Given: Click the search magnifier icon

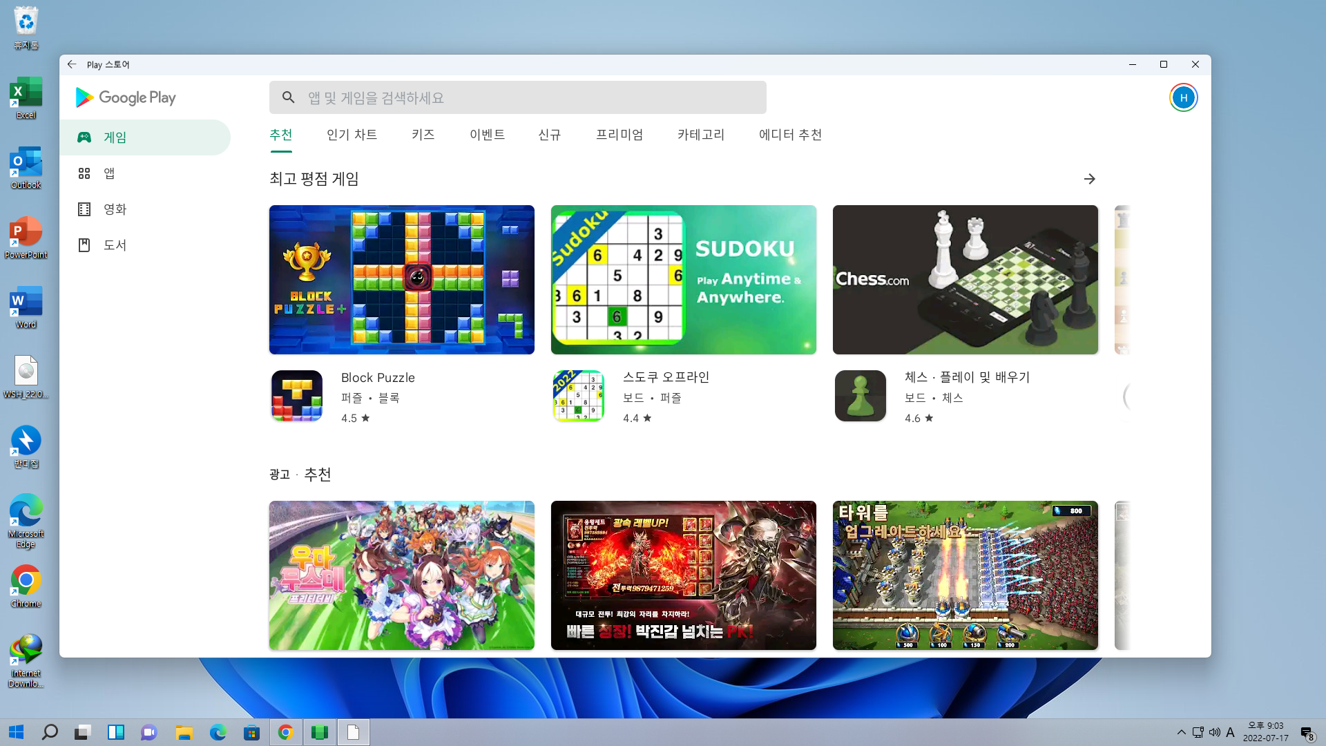Looking at the screenshot, I should 289,97.
